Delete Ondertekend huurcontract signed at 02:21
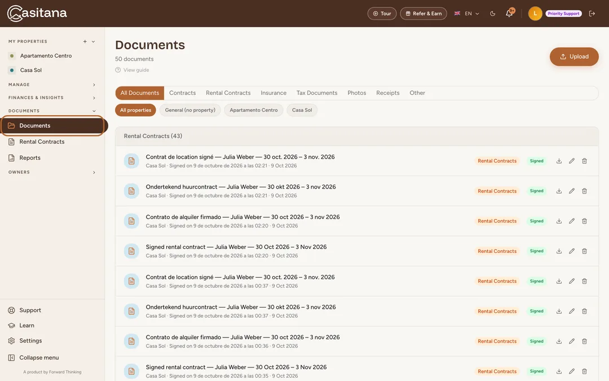609x381 pixels. pos(584,191)
